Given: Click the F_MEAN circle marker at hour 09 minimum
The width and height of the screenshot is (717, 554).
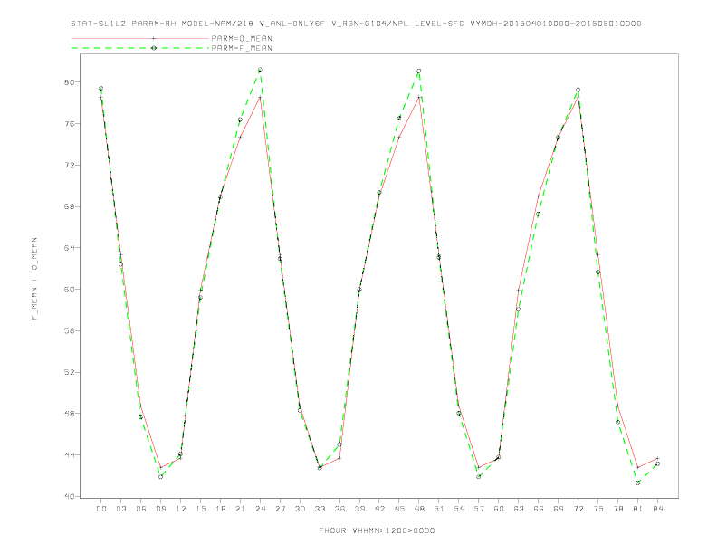Looking at the screenshot, I should click(x=160, y=477).
